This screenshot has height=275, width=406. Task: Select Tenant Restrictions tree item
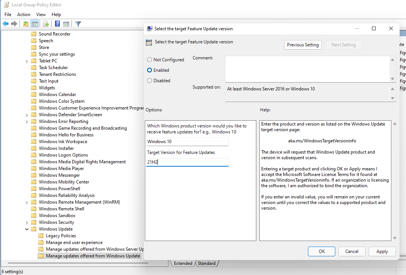(57, 74)
